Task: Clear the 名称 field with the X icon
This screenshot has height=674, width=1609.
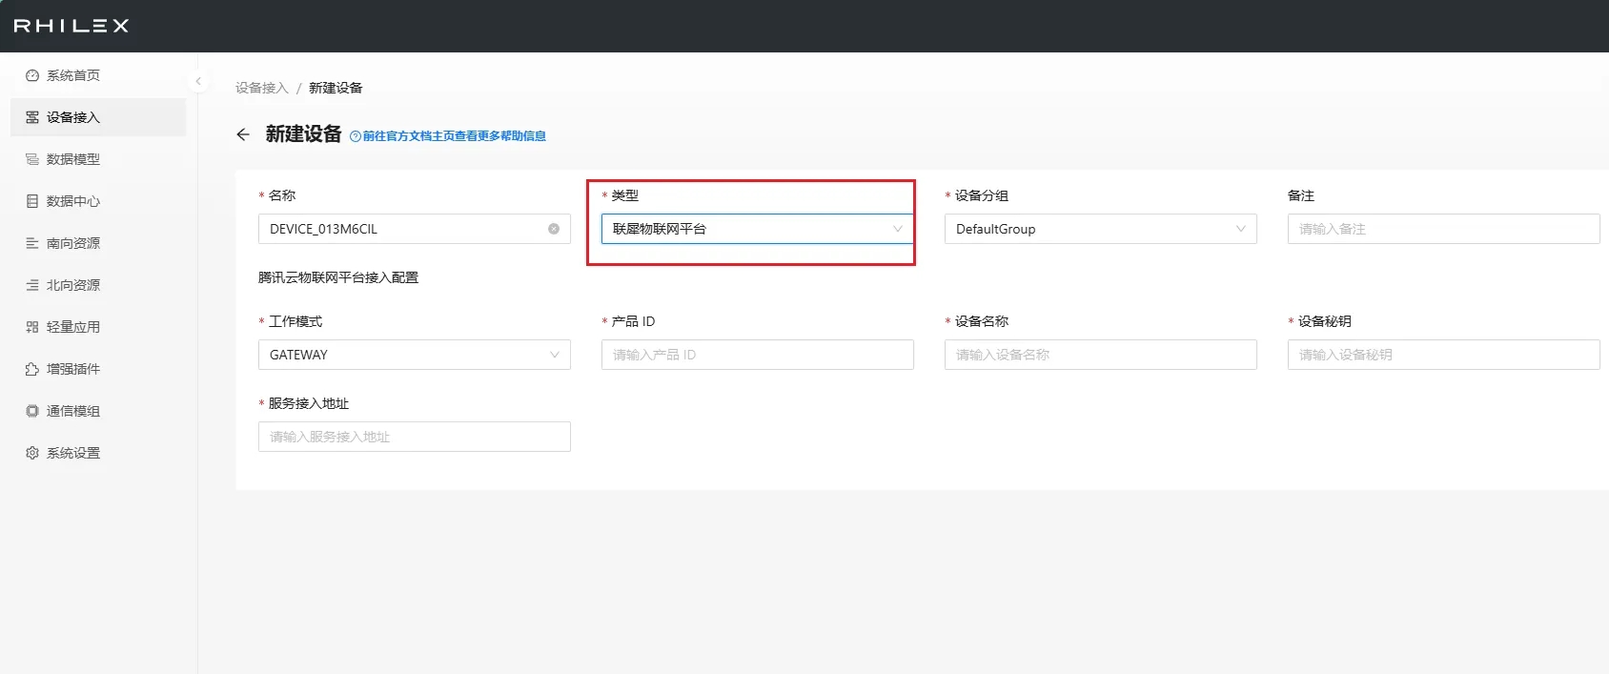Action: point(554,229)
